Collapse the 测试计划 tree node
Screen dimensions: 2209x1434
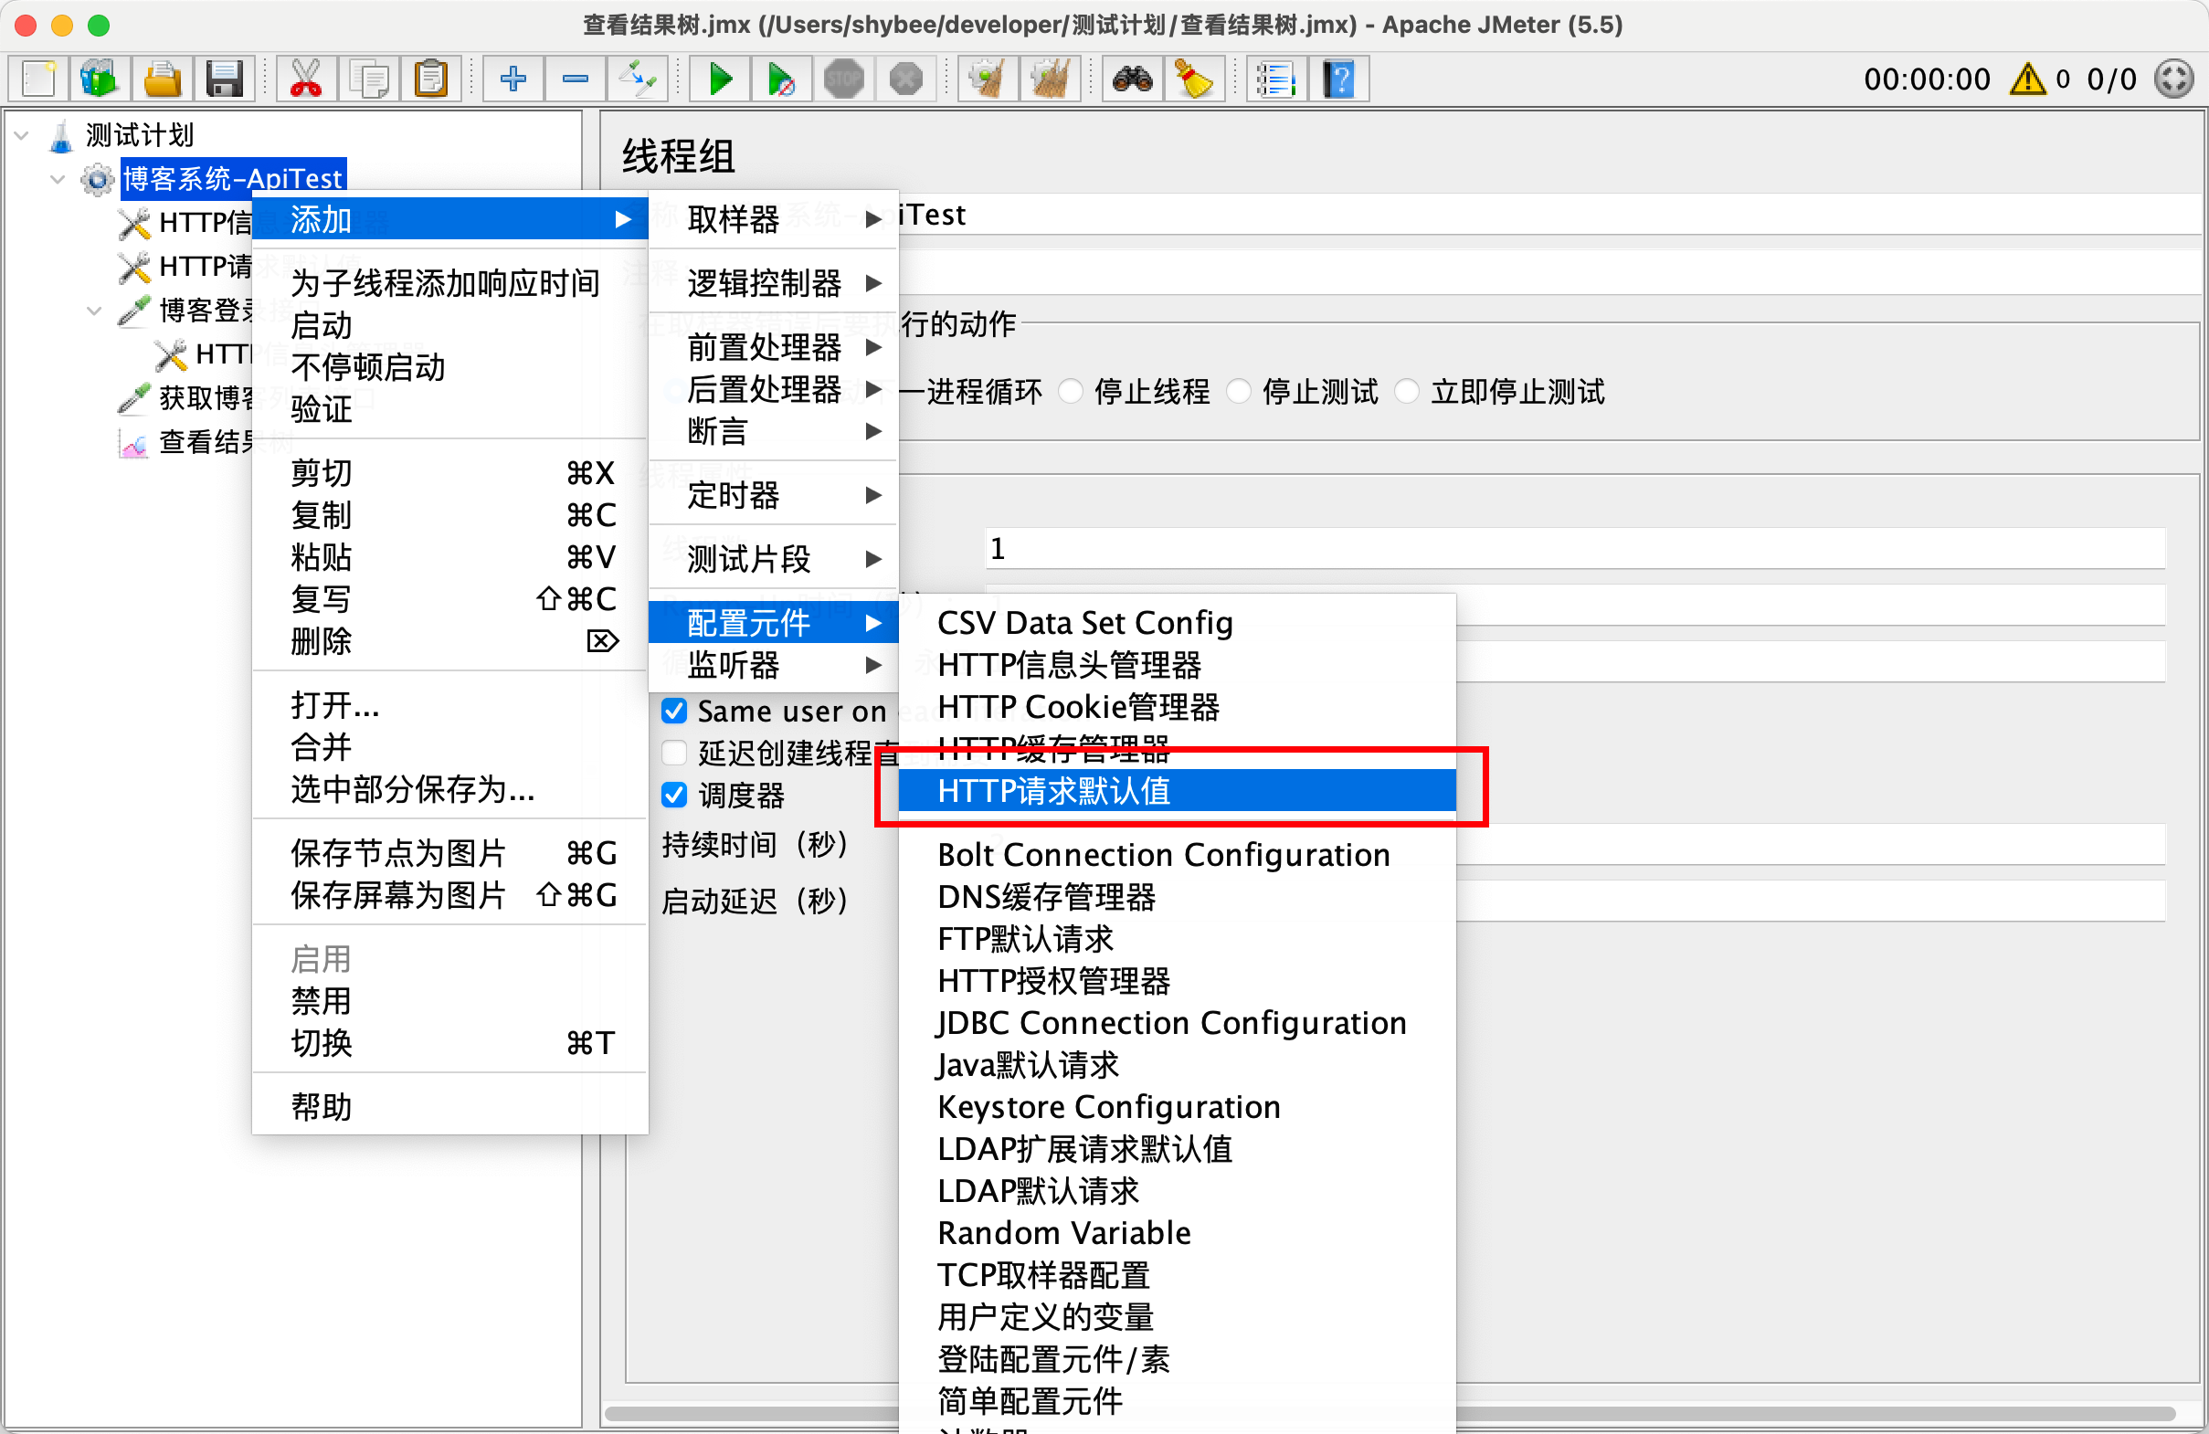tap(21, 135)
